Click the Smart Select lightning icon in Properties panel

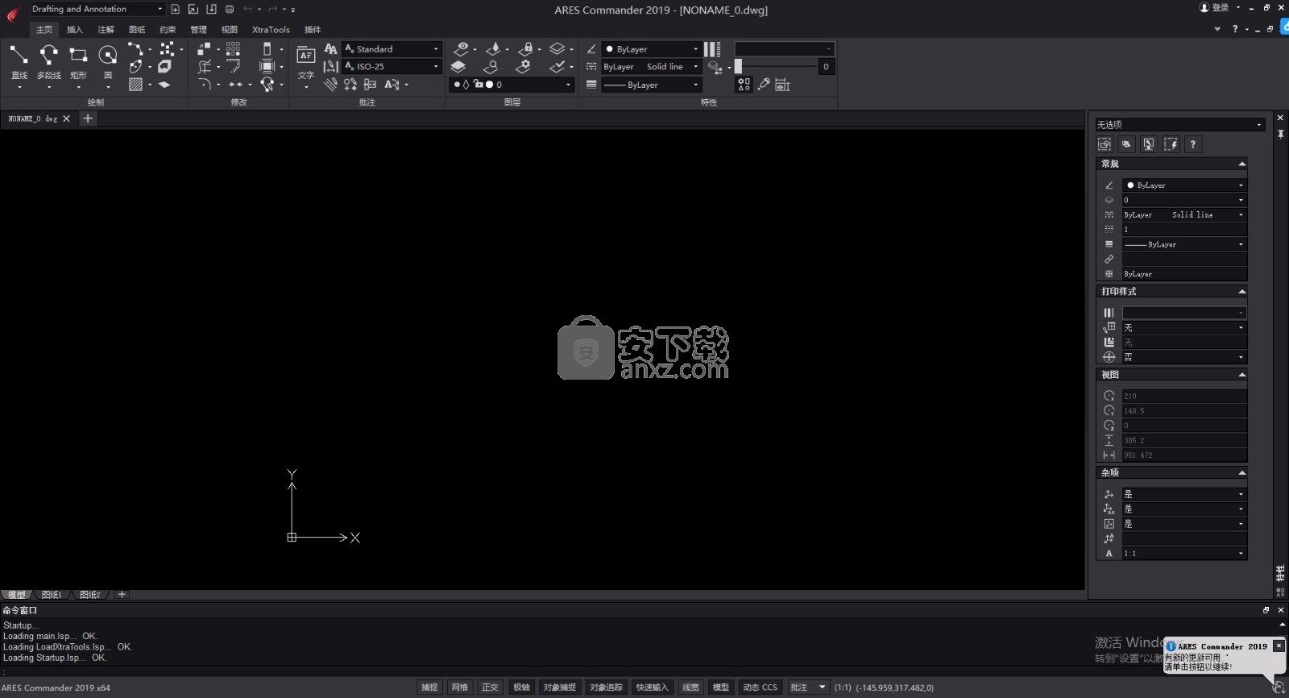point(1171,144)
